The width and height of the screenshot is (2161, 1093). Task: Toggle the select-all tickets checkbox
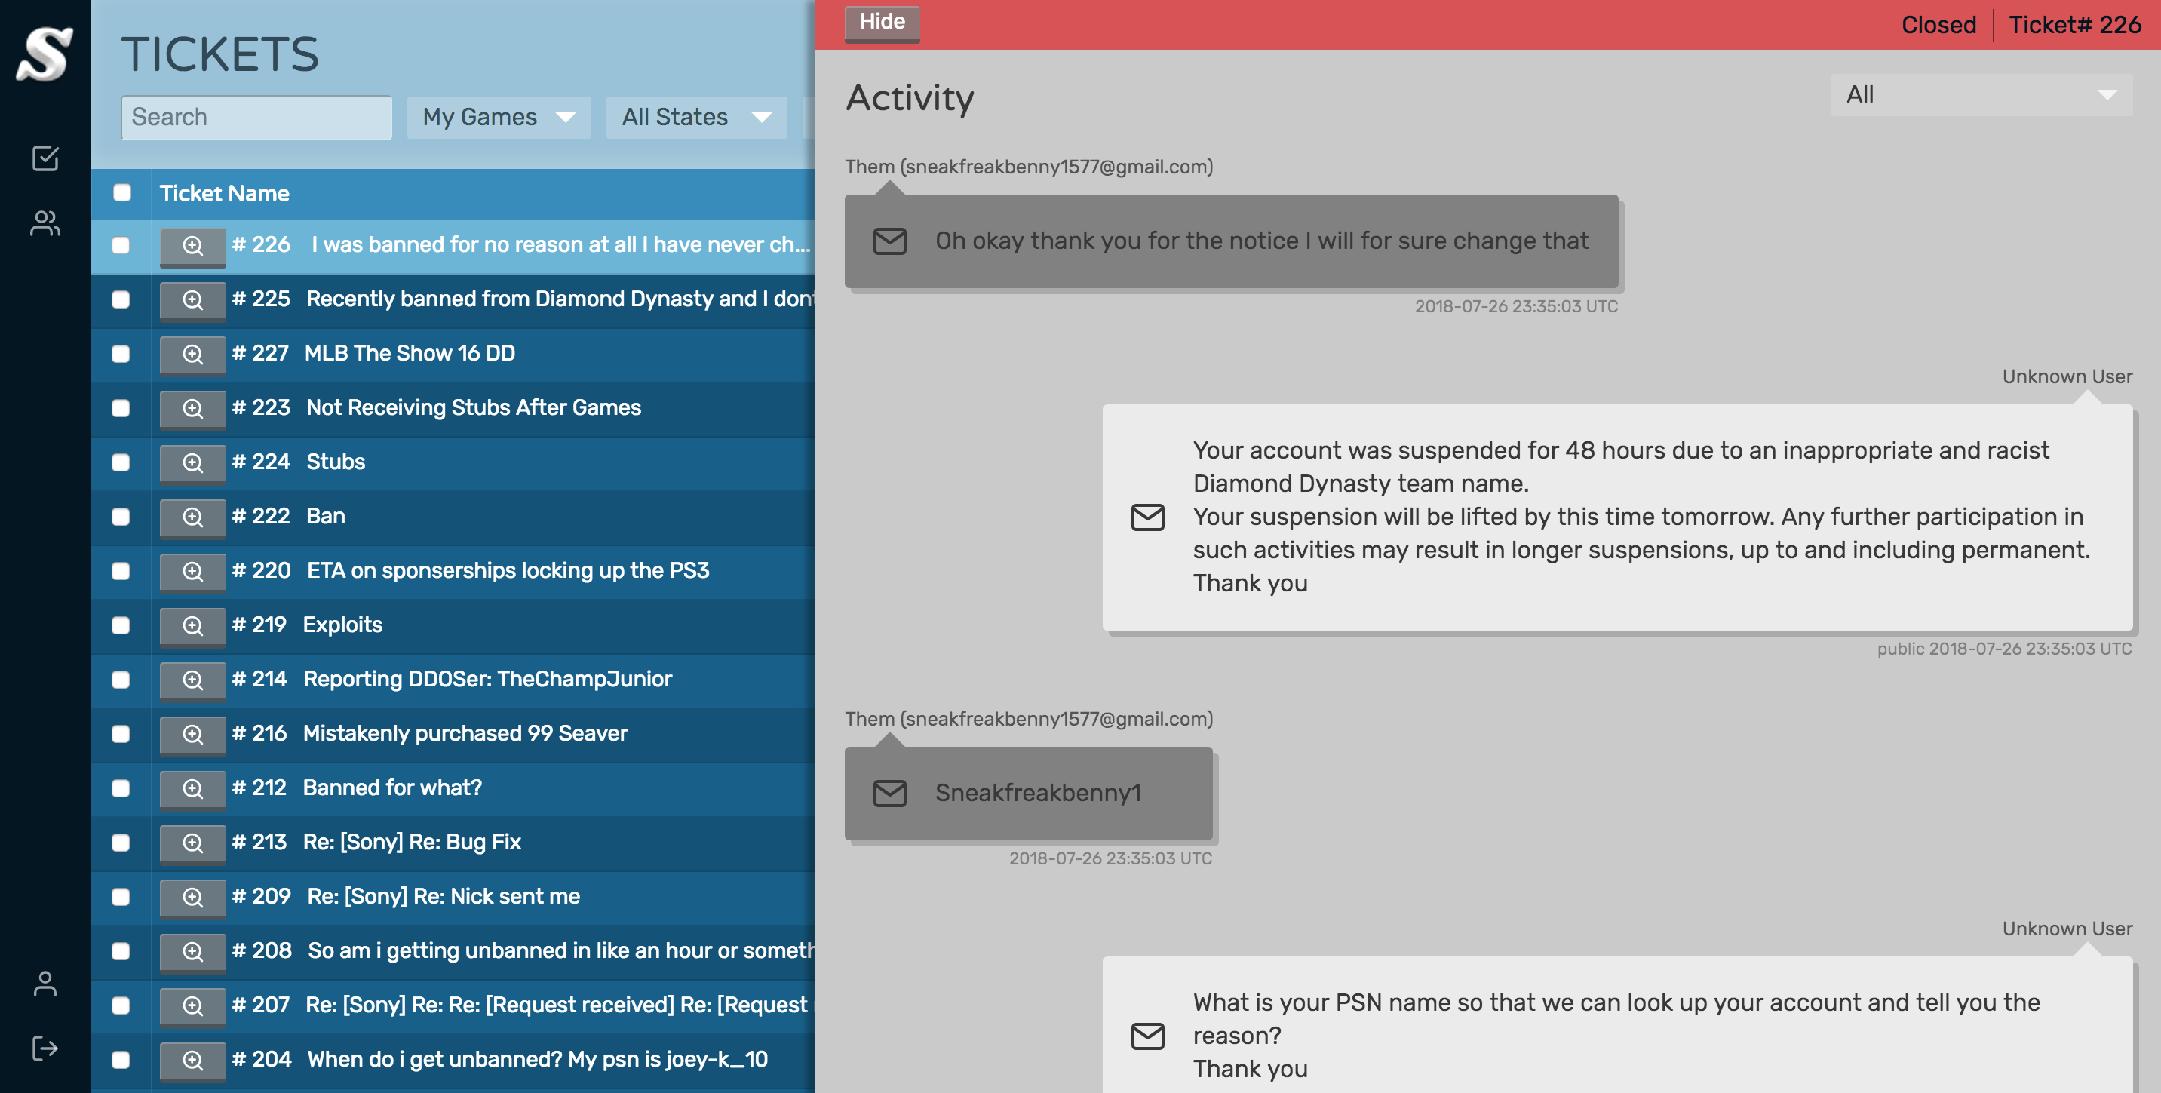coord(121,193)
